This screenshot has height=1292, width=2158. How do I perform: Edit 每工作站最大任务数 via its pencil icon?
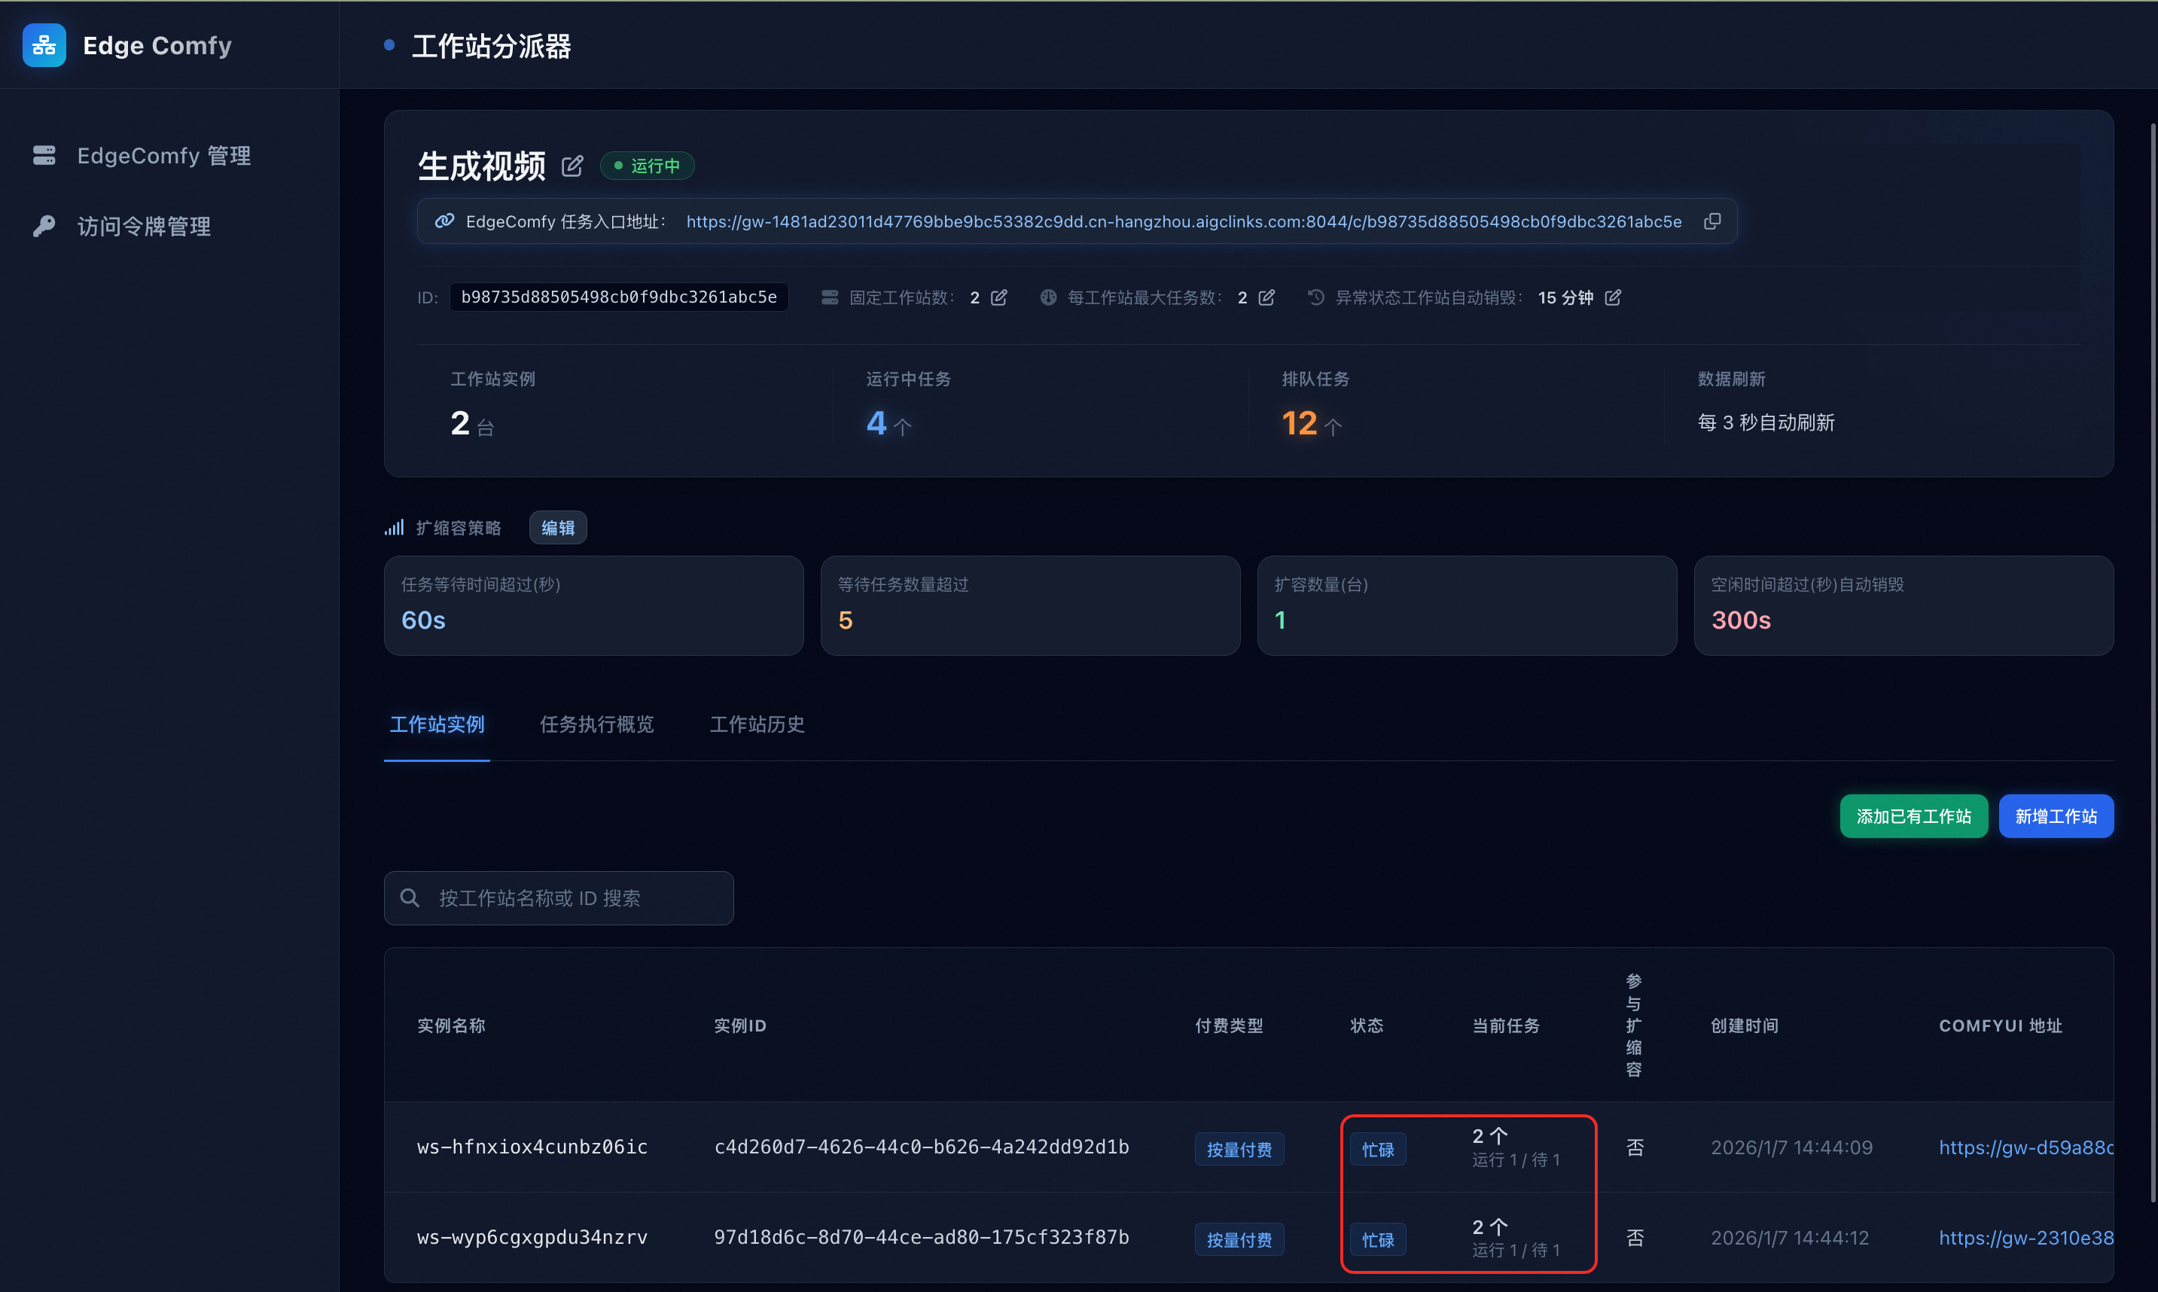tap(1267, 297)
